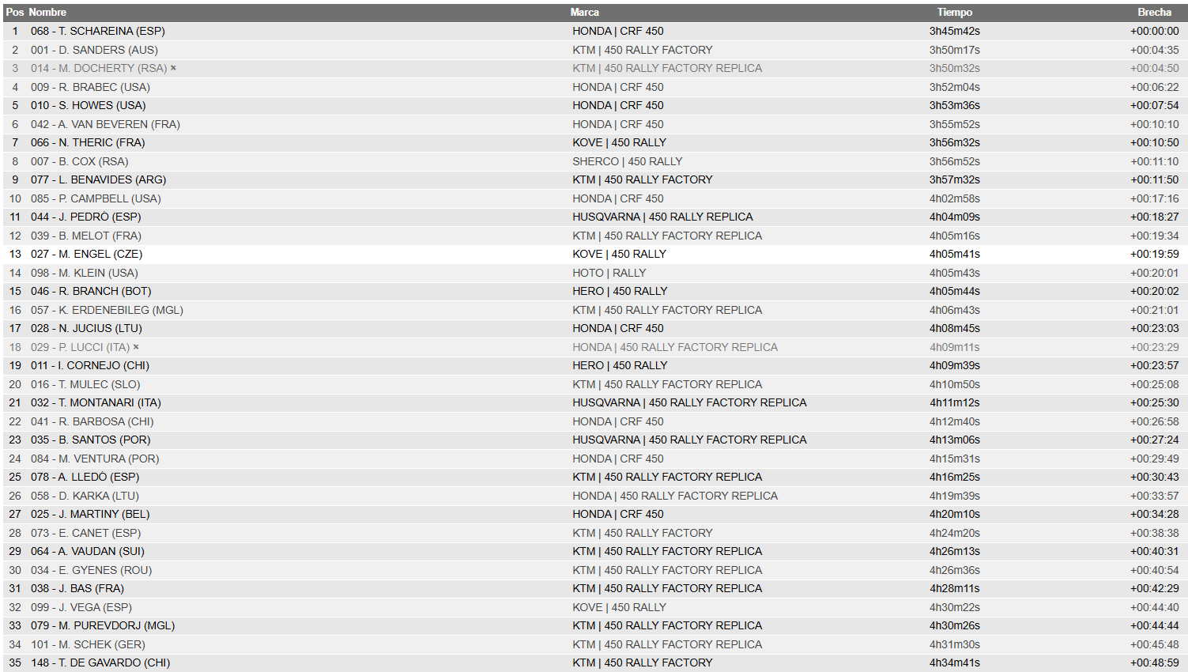Click rider 099 - J. VEGA (ESP)

[x=81, y=607]
